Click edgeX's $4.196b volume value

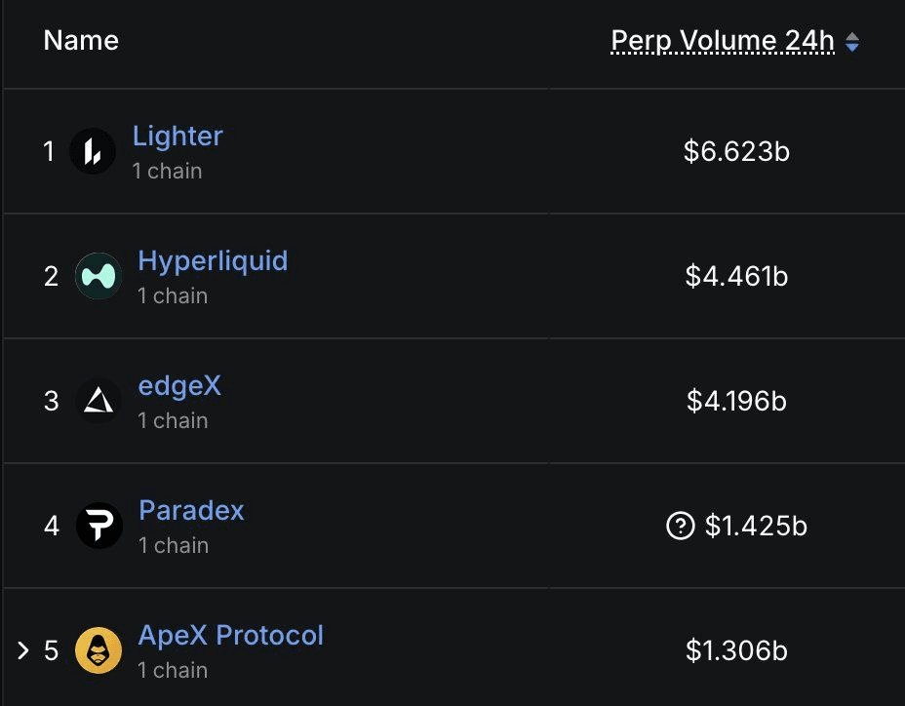point(736,402)
